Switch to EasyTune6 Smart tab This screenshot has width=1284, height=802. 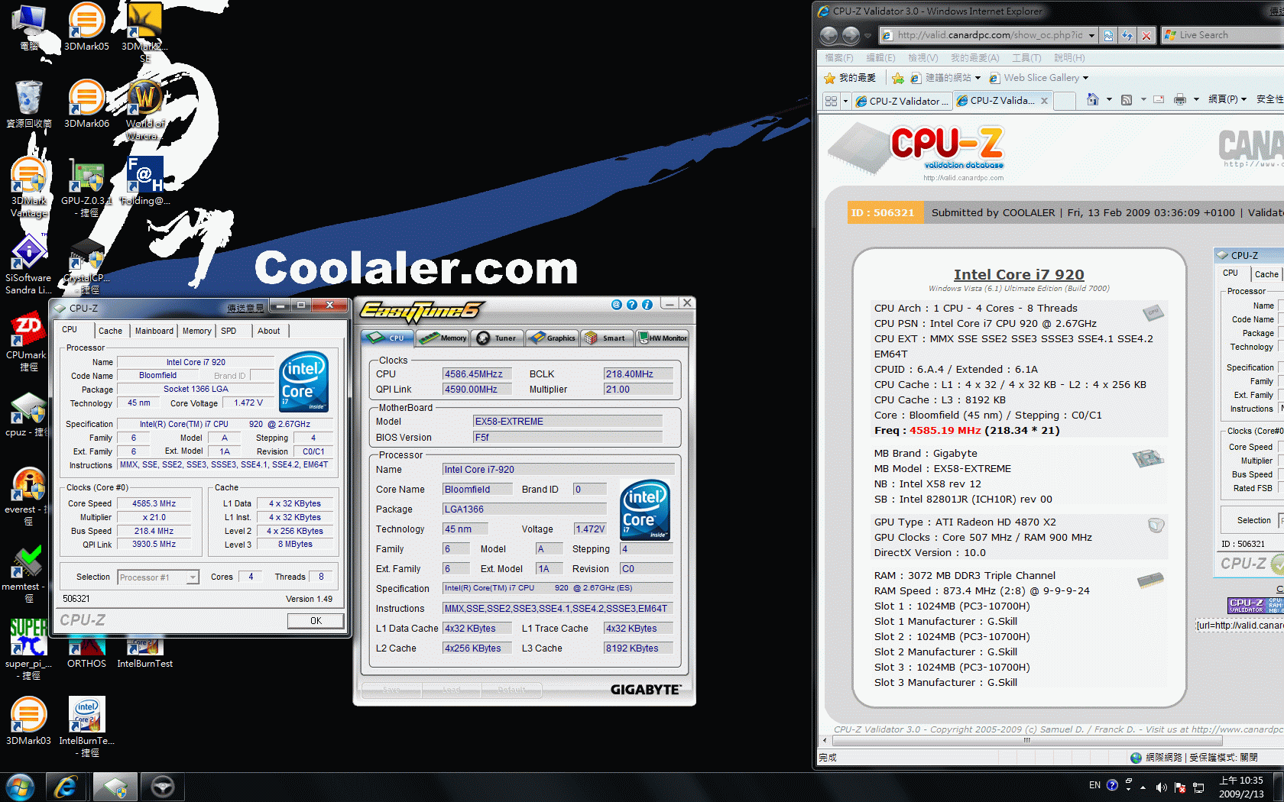point(606,338)
